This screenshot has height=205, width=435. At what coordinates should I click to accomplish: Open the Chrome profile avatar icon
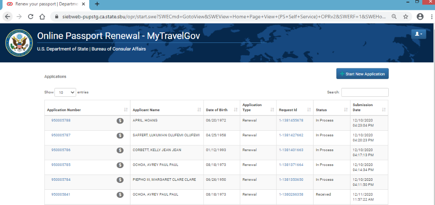420,17
